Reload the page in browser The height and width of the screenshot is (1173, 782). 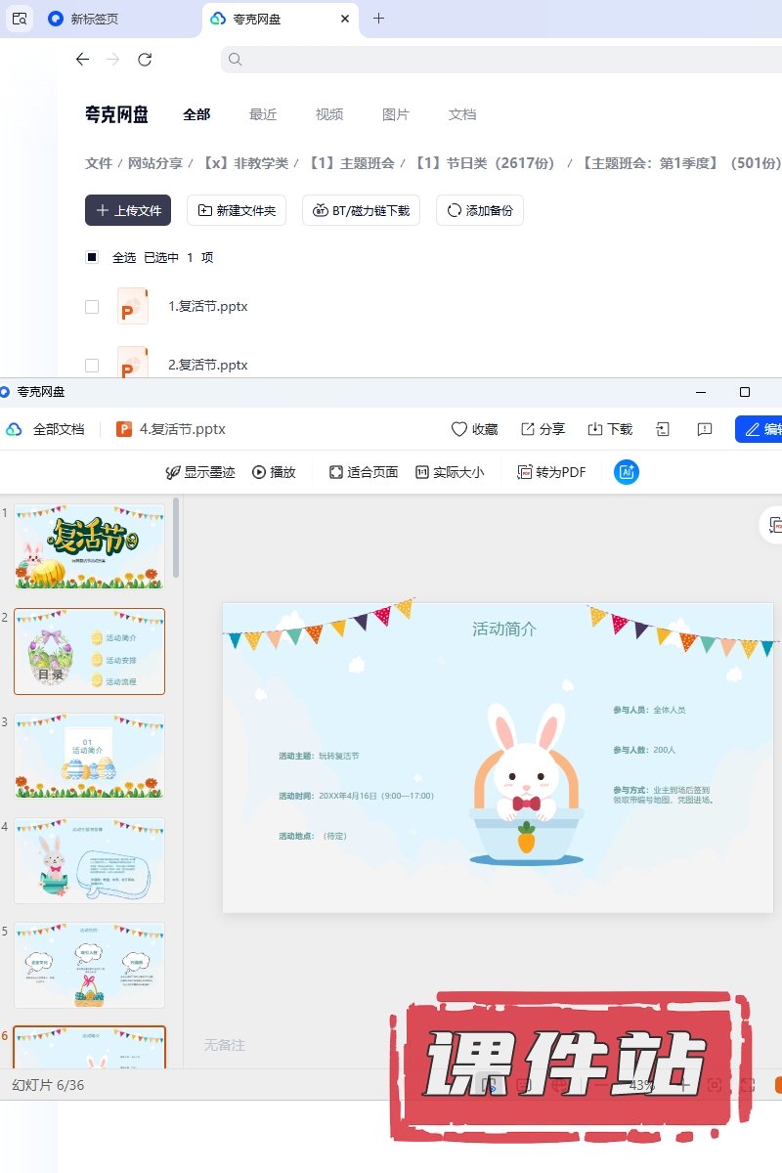point(145,60)
